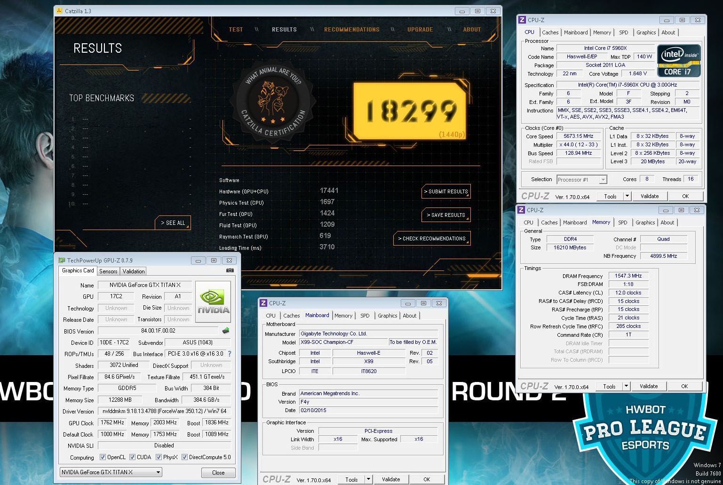This screenshot has height=485, width=723.
Task: Open SPD tab in CPU-Z Memory window
Action: (x=622, y=223)
